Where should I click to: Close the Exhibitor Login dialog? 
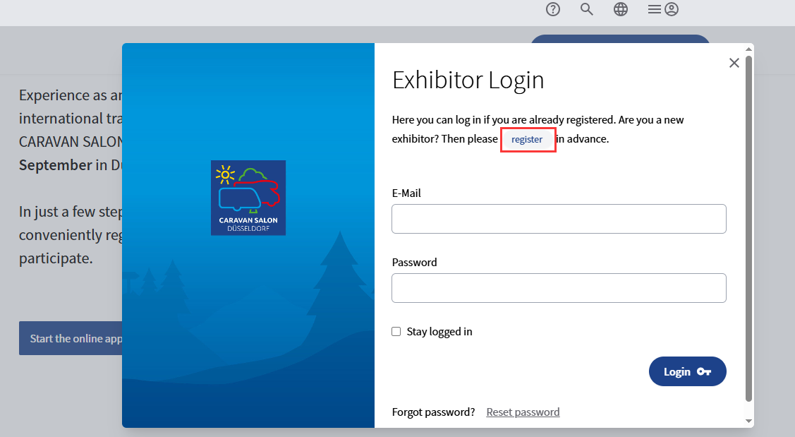click(x=734, y=63)
